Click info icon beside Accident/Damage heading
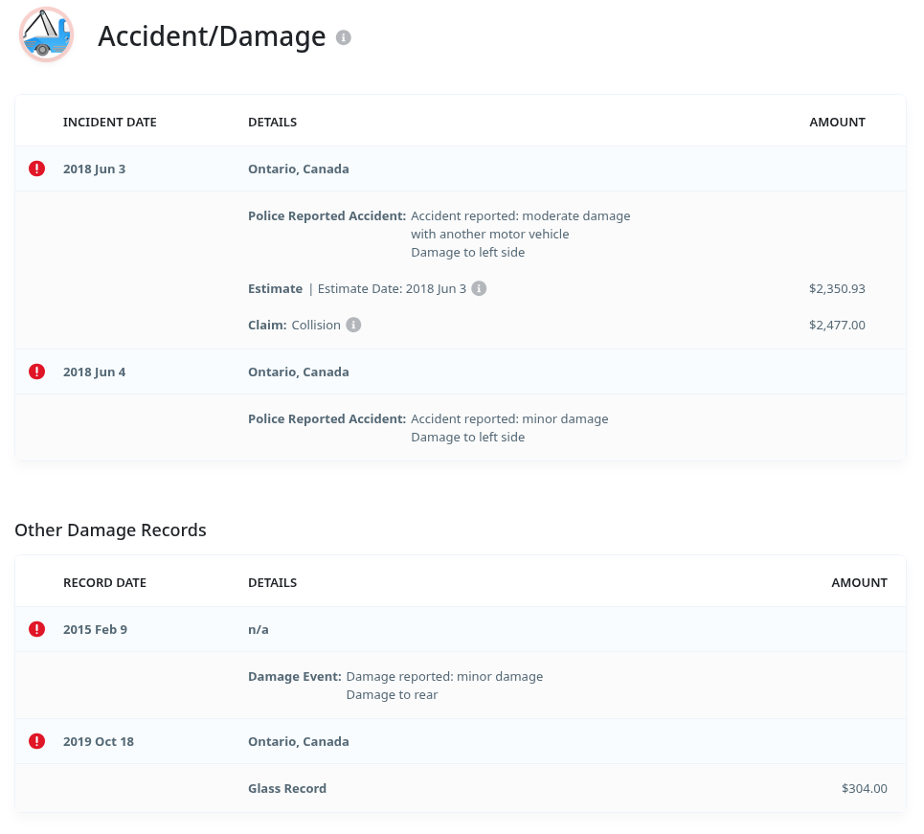The image size is (924, 834). click(344, 37)
